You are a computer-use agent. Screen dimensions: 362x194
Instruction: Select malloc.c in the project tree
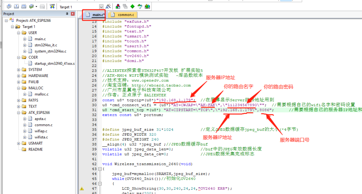pyautogui.click(x=42, y=94)
